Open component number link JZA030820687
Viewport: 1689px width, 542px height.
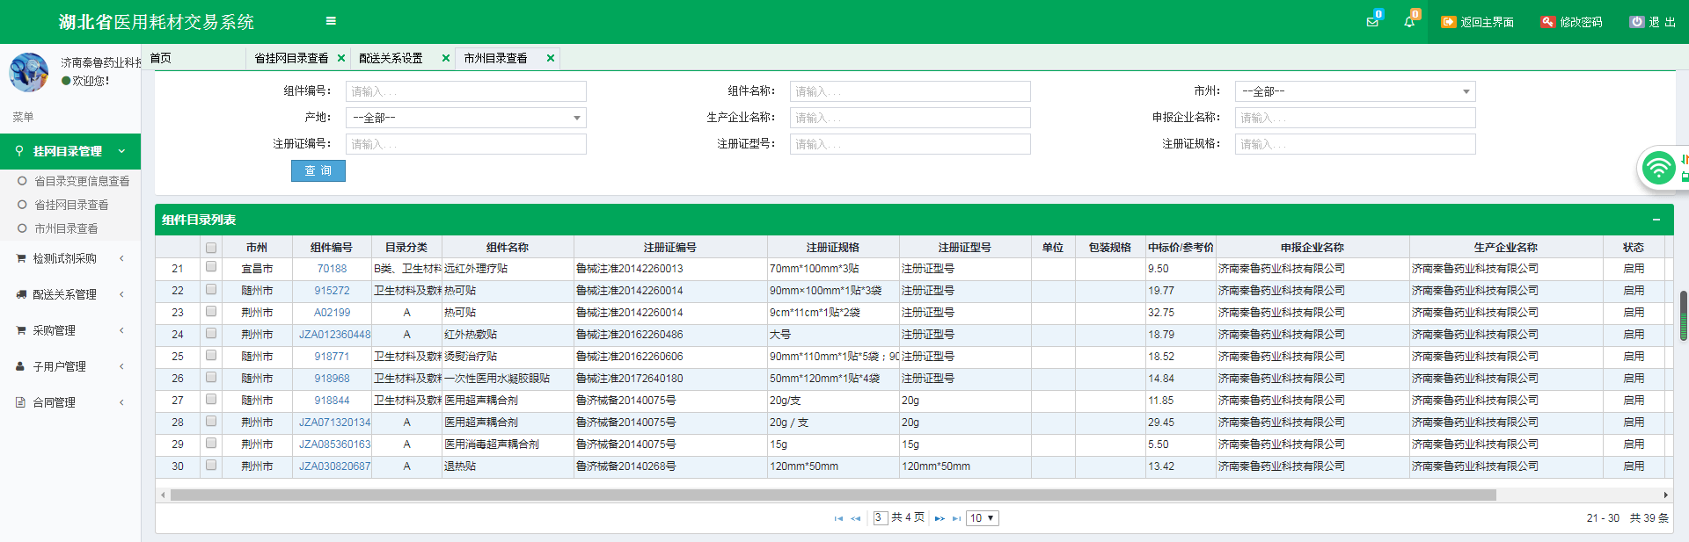[334, 466]
